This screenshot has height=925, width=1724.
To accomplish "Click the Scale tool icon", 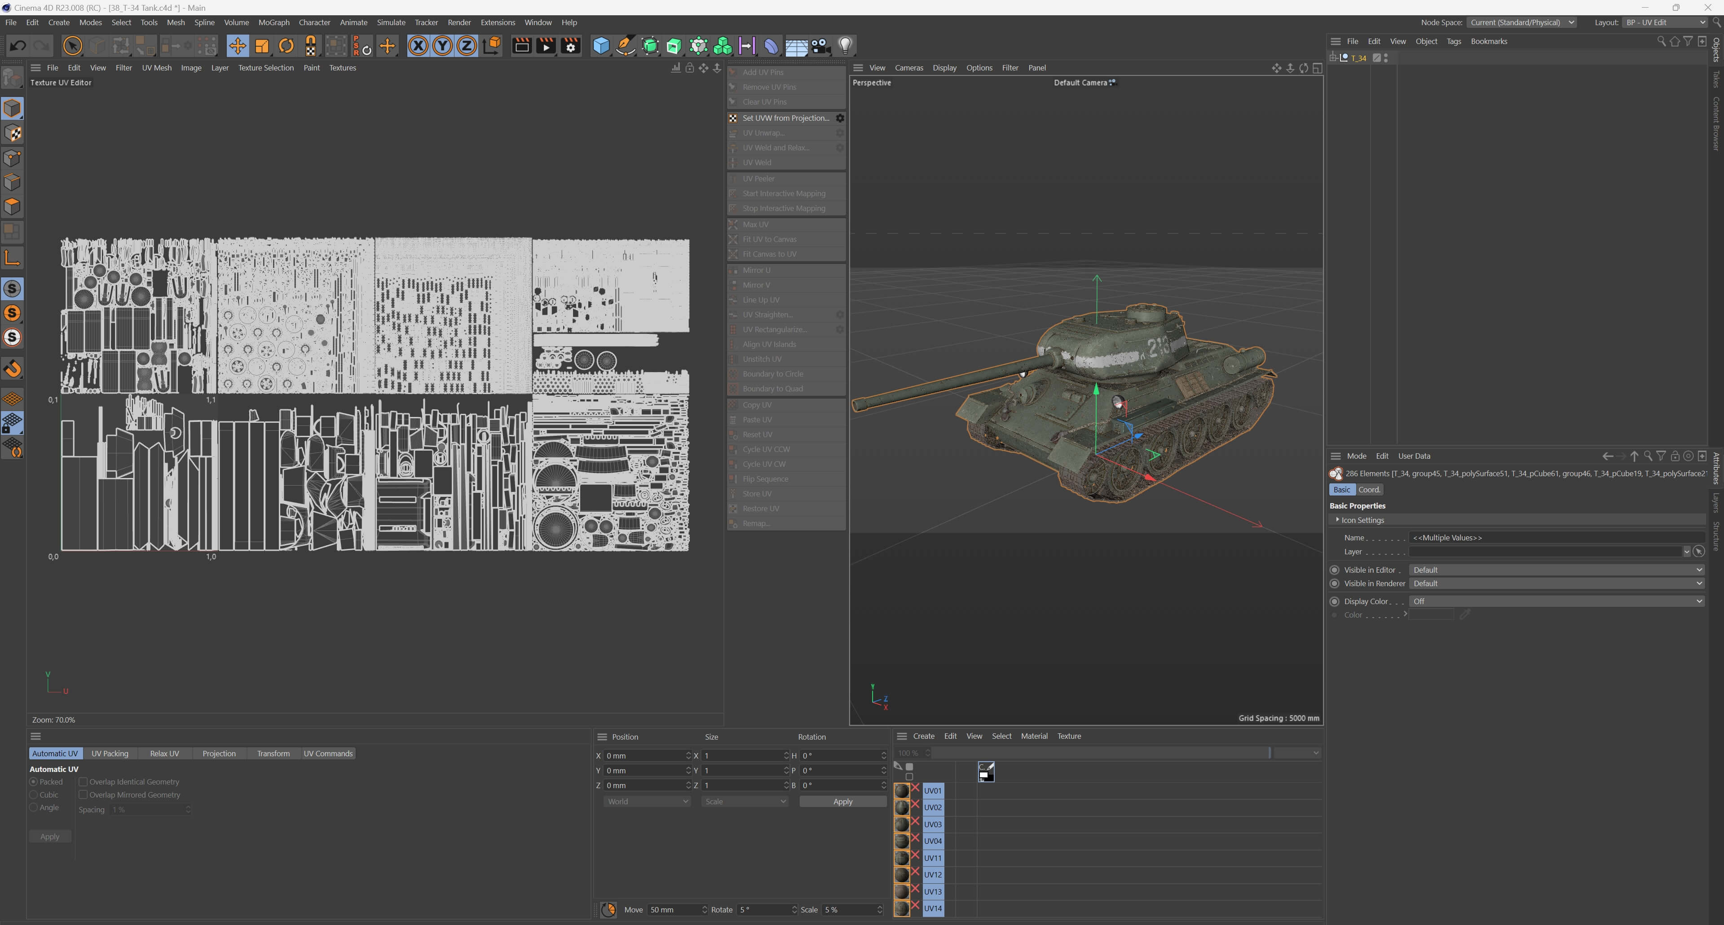I will (x=262, y=45).
